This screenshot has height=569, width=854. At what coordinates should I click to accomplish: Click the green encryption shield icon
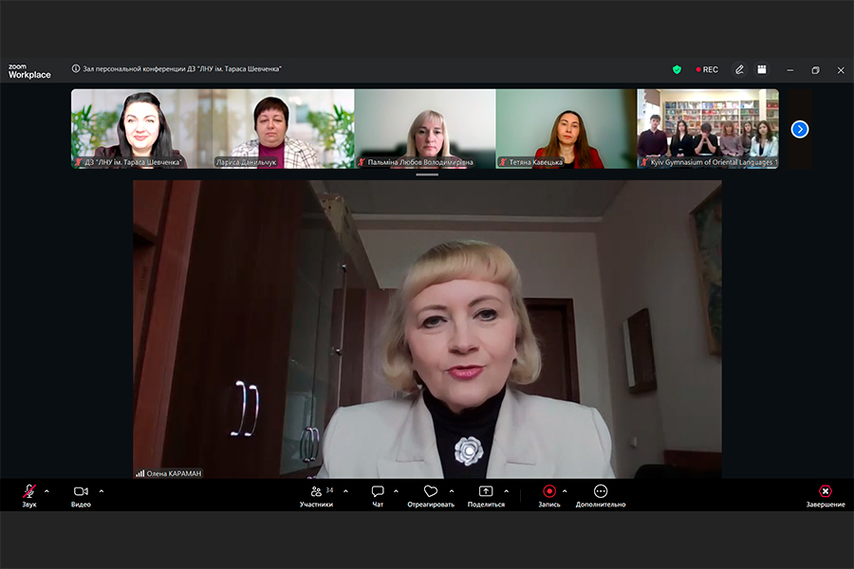pos(677,69)
